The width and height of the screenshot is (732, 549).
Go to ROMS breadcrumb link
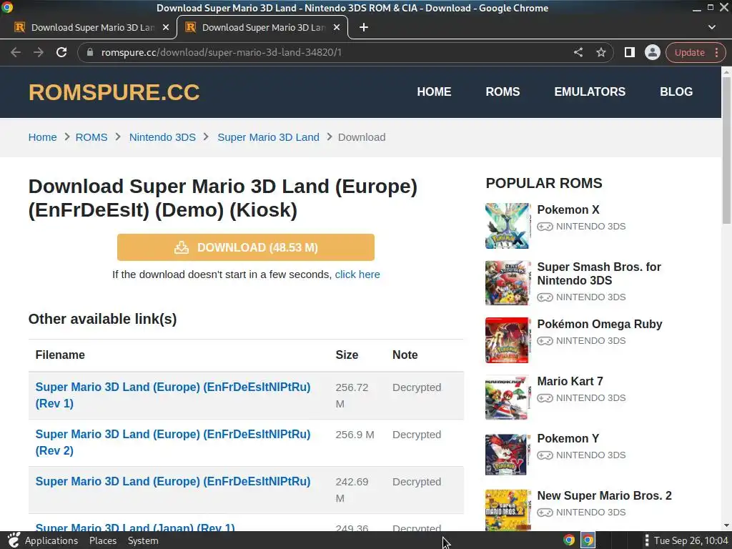point(91,137)
